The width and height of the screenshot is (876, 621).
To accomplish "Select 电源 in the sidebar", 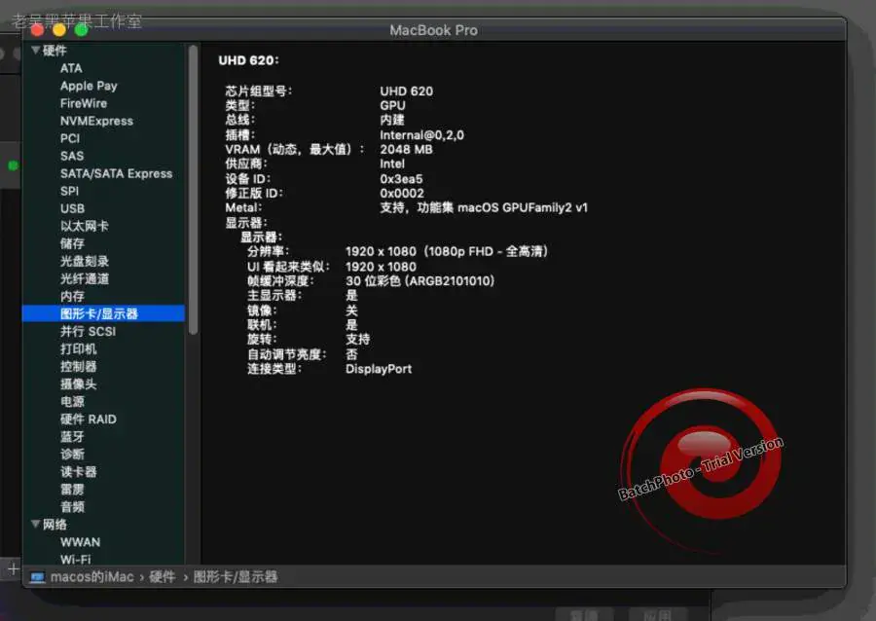I will [x=73, y=402].
